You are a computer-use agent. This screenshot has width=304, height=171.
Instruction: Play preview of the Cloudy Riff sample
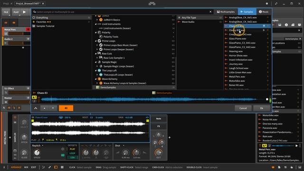[264, 30]
